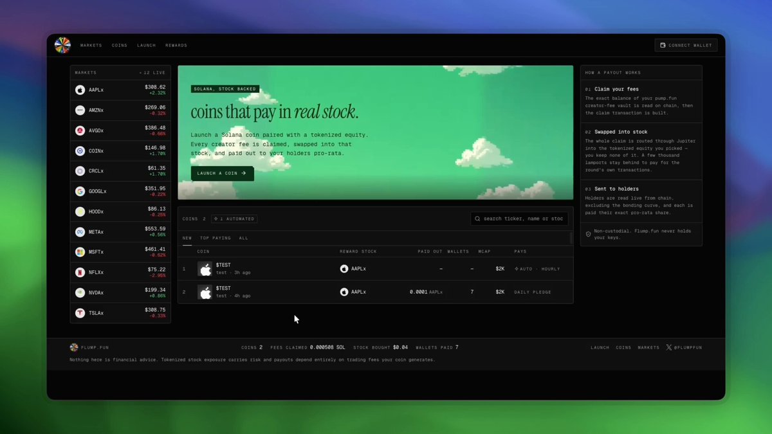Click the 1 Automated filter chip

234,219
